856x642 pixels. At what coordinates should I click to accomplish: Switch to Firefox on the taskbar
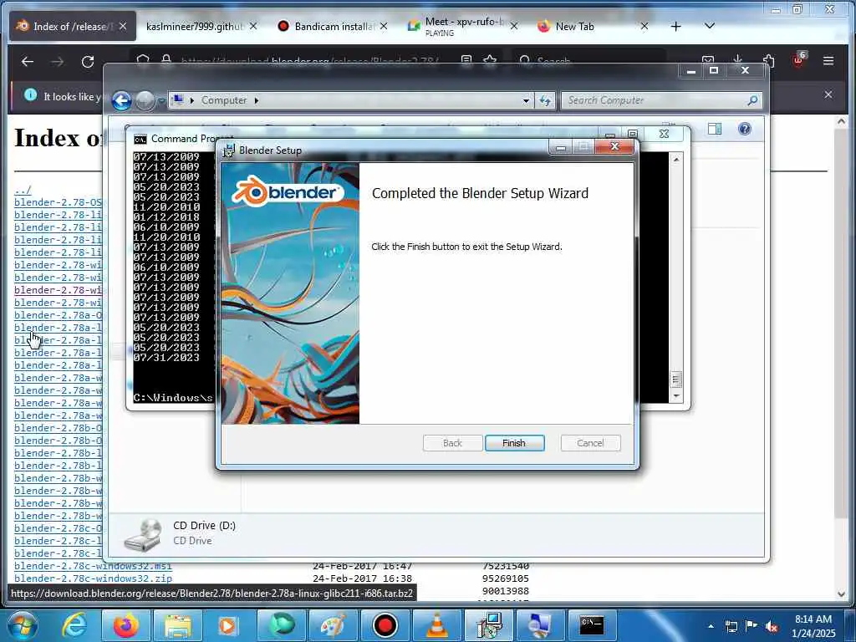point(125,625)
